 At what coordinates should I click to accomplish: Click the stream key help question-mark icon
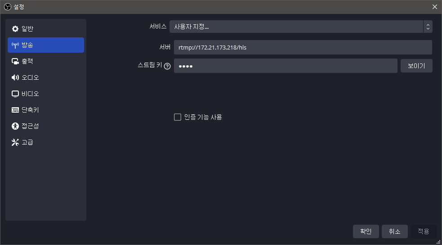point(167,66)
